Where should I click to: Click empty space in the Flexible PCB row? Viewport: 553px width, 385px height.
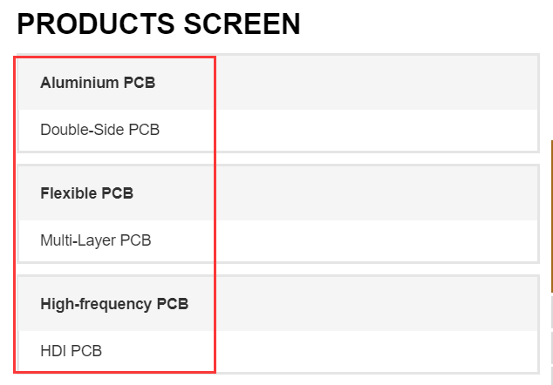(375, 192)
